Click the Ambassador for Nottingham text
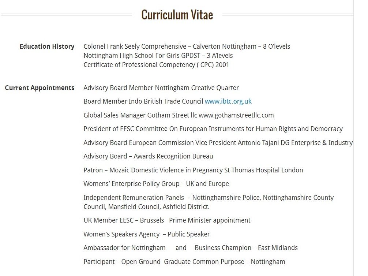 point(124,248)
